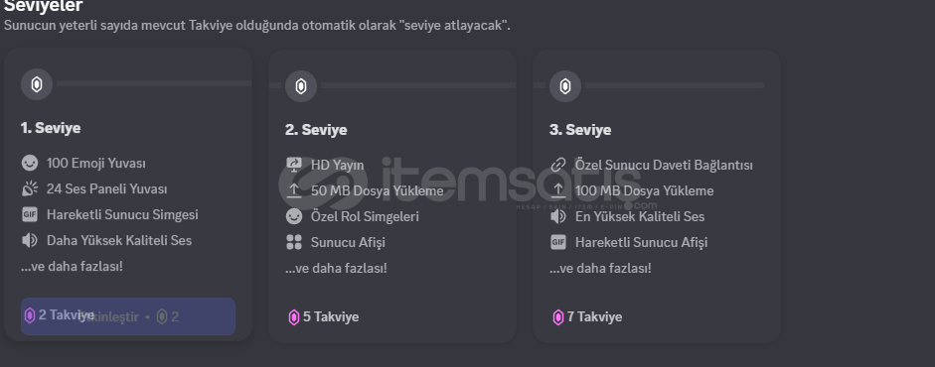This screenshot has height=367, width=935.
Task: Click the upload icon beside 50 MB Dosya Yükleme
Action: 293,190
